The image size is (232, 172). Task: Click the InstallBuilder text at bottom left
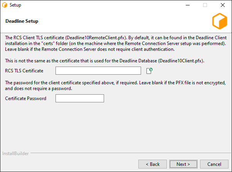tap(15, 154)
